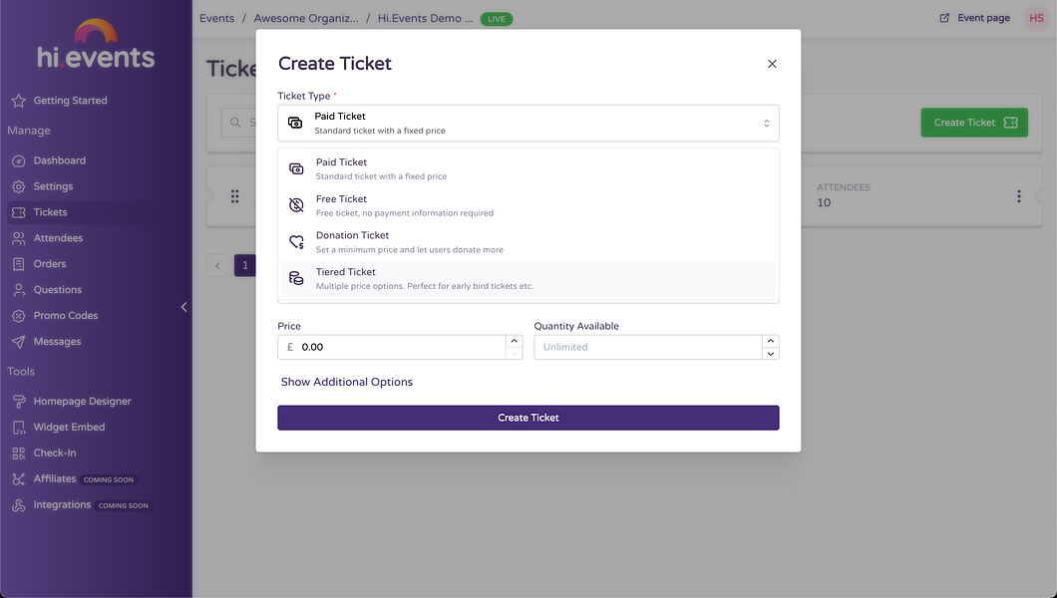Open the ticket row three-dot menu

[1018, 196]
